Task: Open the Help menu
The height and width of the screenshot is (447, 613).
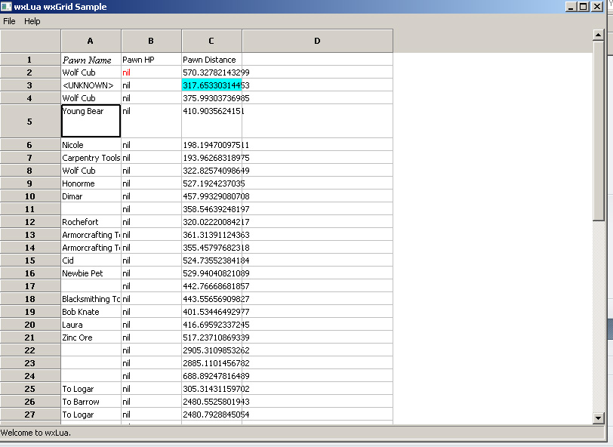Action: click(x=32, y=21)
